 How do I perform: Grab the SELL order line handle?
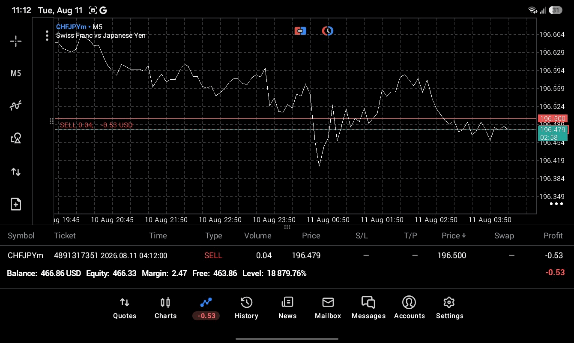(x=51, y=122)
